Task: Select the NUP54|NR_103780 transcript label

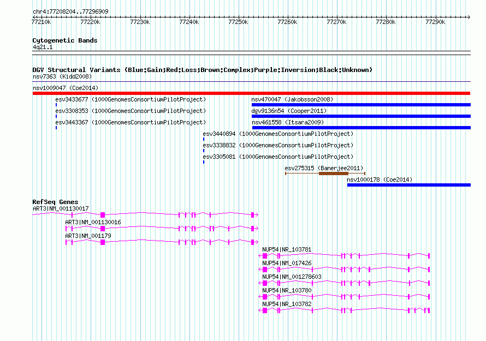Action: click(x=287, y=290)
